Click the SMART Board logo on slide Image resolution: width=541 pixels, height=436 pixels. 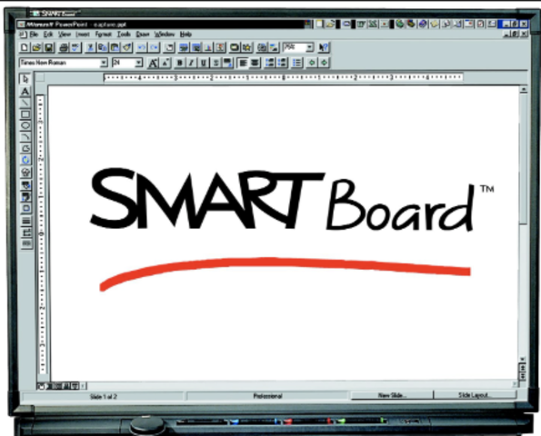click(292, 200)
